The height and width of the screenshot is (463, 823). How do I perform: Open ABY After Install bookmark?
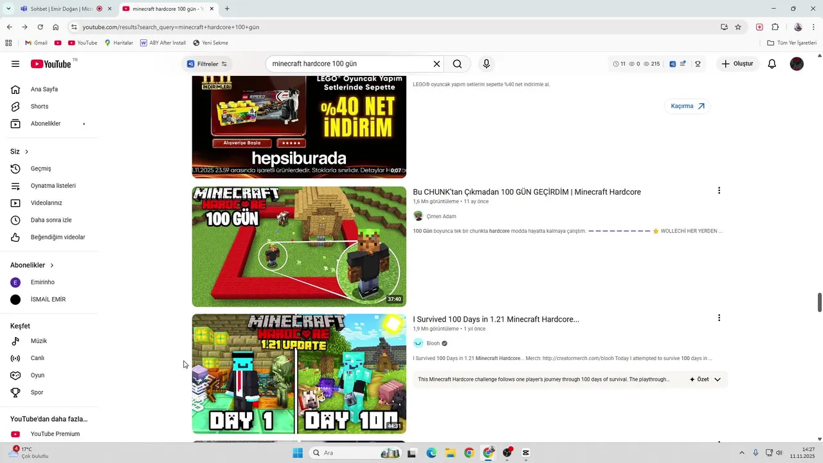pyautogui.click(x=163, y=43)
